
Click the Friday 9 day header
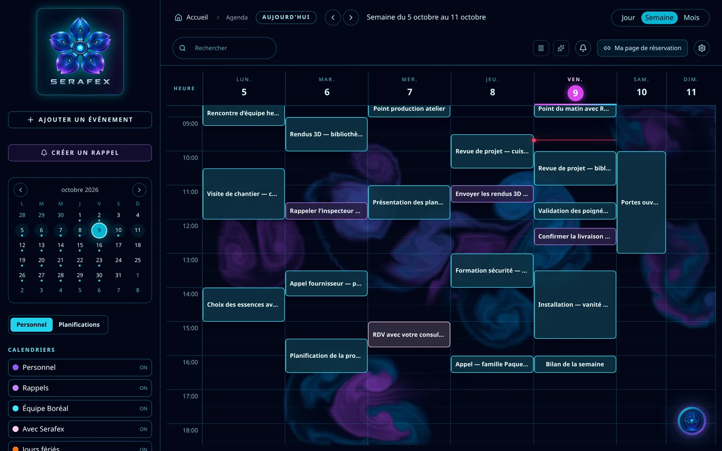pos(575,88)
